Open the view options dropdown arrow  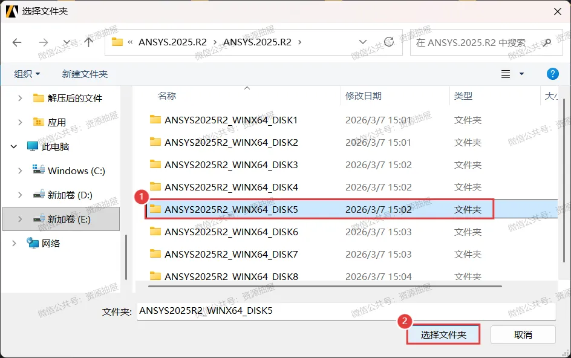pyautogui.click(x=521, y=74)
